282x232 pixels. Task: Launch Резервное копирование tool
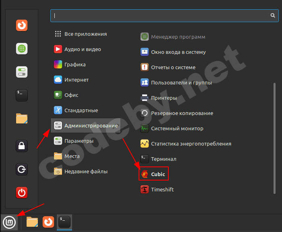pyautogui.click(x=176, y=113)
